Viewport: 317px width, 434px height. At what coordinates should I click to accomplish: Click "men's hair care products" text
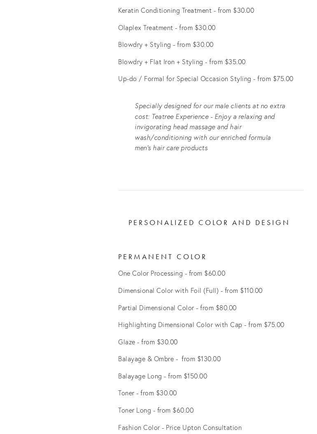tap(171, 148)
